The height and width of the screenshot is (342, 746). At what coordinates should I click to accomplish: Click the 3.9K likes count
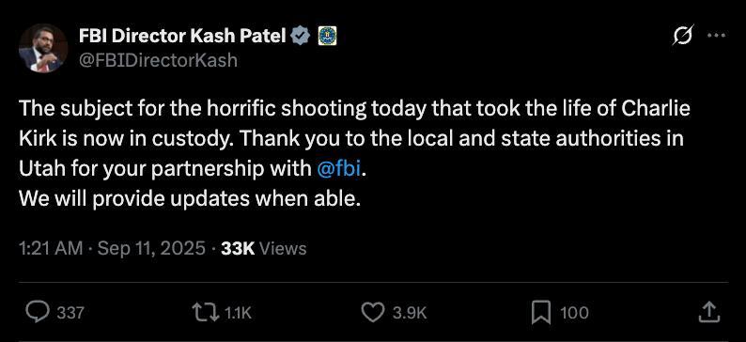coord(409,313)
